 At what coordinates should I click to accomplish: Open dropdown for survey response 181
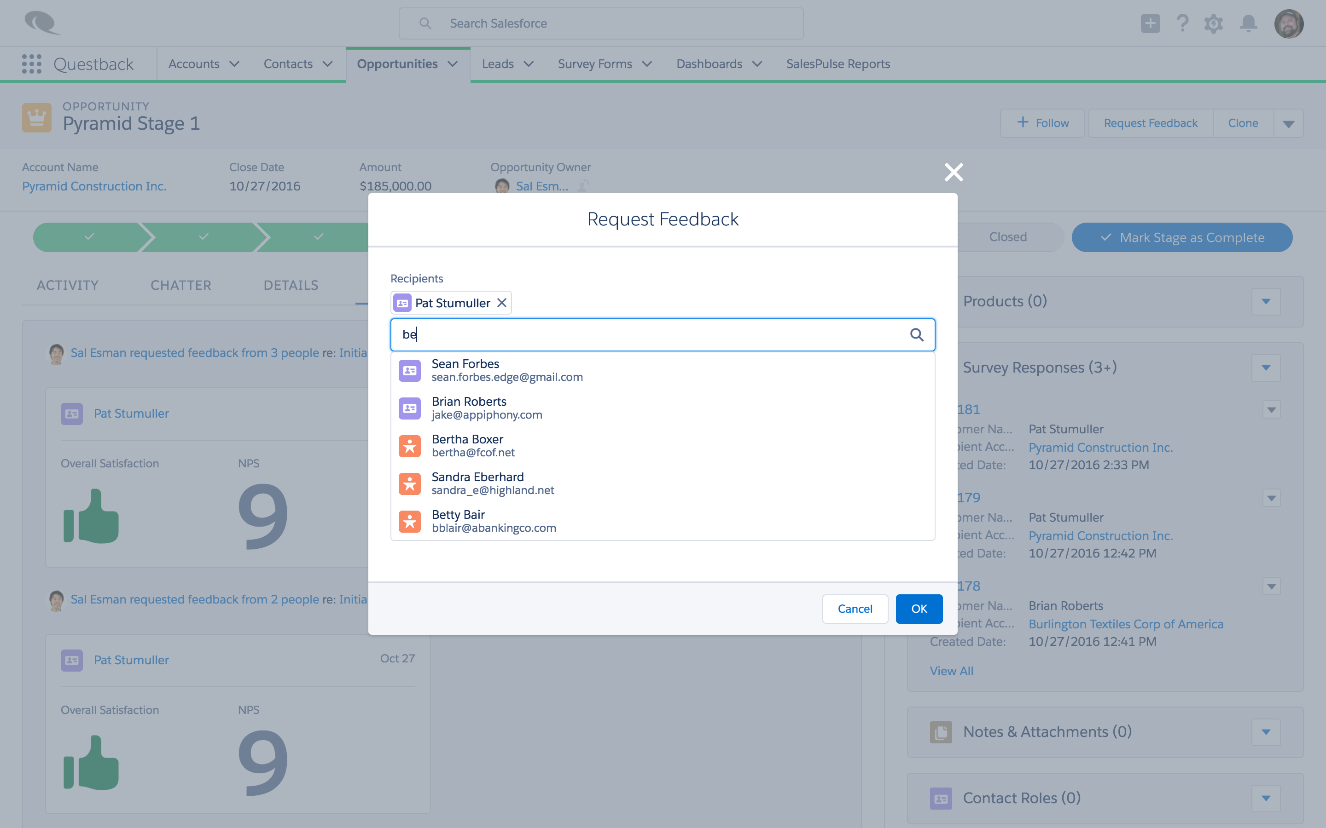click(x=1271, y=409)
